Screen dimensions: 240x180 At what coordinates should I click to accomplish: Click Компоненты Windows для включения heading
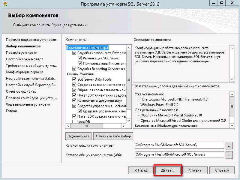(x=167, y=126)
